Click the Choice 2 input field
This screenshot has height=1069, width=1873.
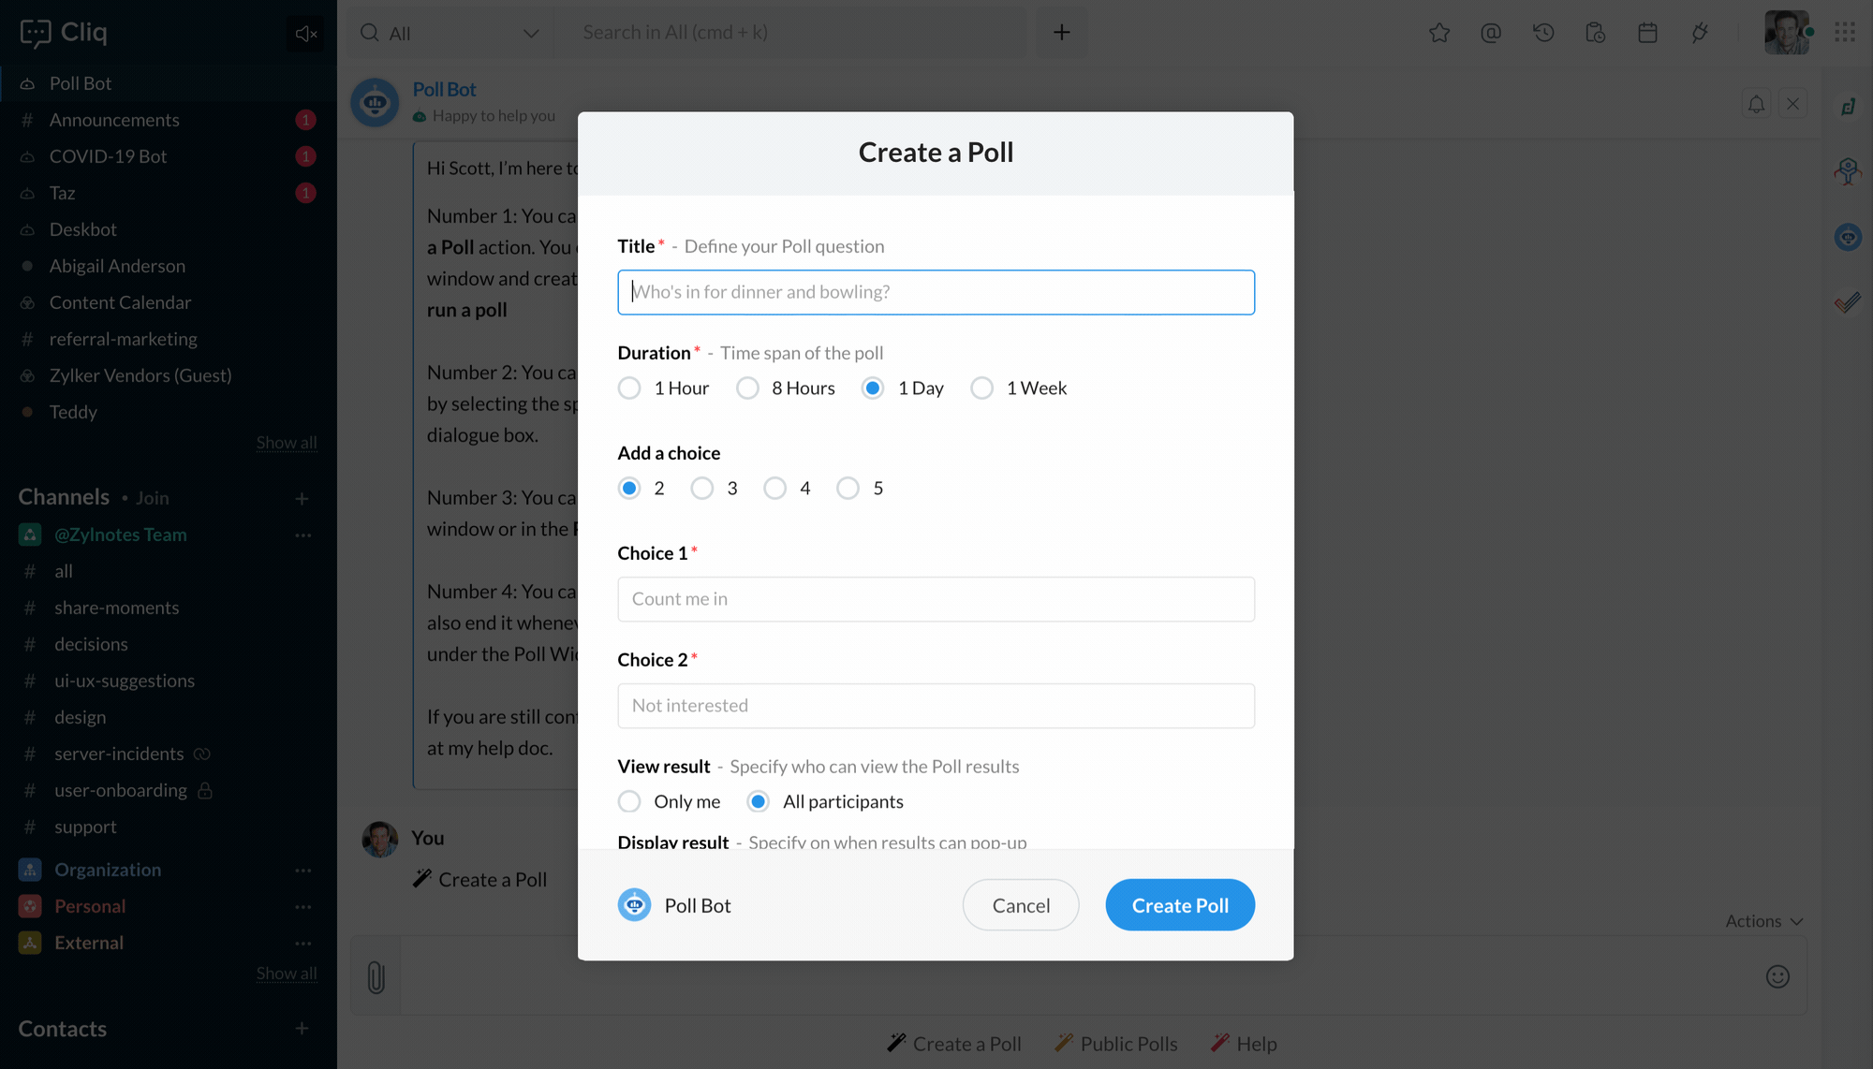tap(936, 706)
